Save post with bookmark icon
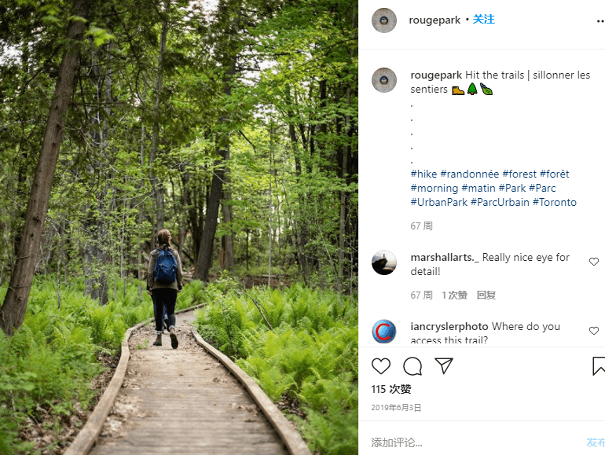605x455 pixels. tap(599, 366)
